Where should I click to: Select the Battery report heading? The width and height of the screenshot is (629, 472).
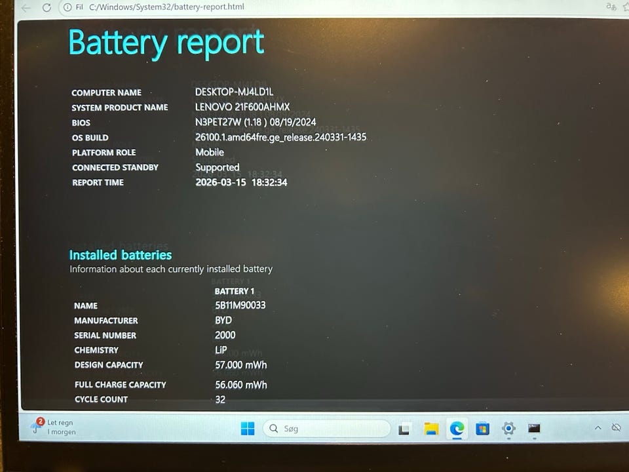166,43
